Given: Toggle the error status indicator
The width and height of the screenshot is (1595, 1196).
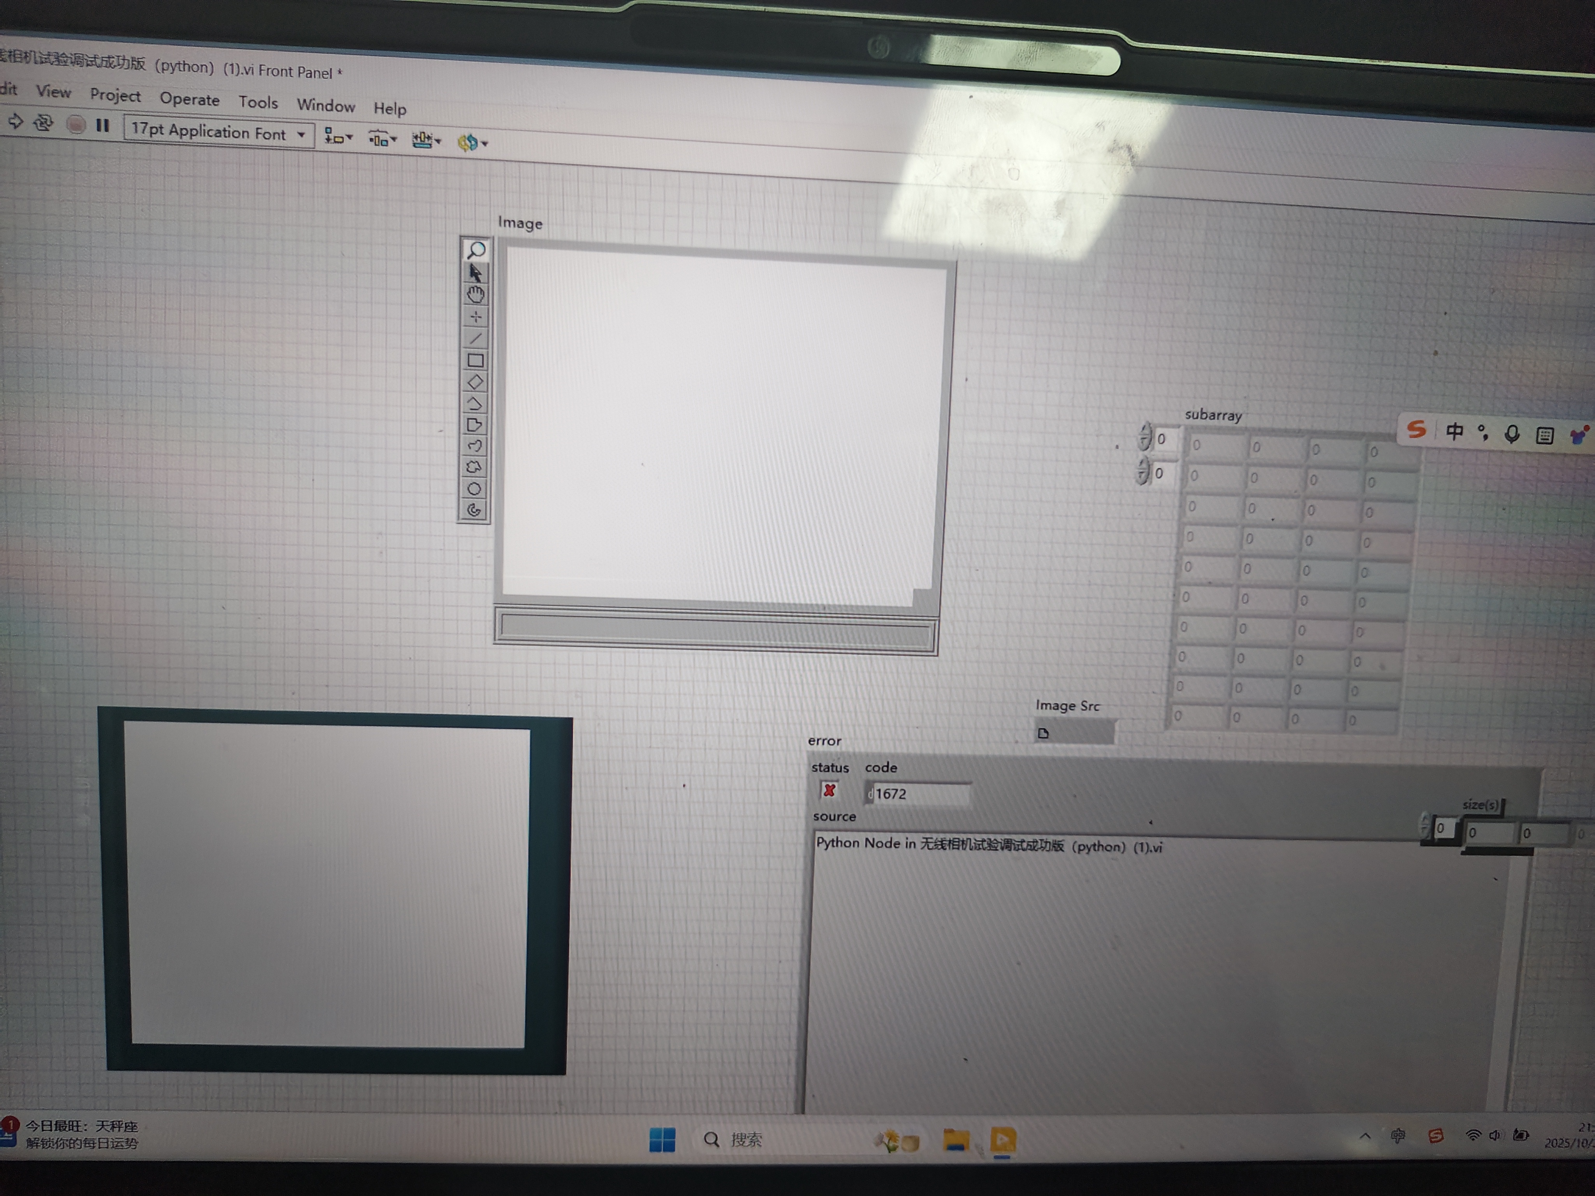Looking at the screenshot, I should (829, 790).
